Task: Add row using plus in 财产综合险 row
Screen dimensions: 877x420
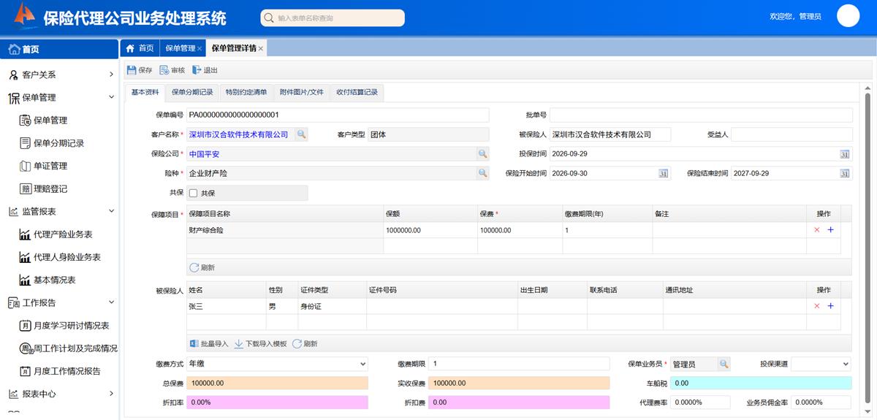Action: pyautogui.click(x=830, y=230)
